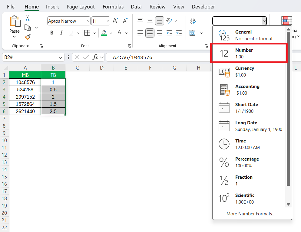Toggle Underline formatting
Viewport: 301px width, 232px height.
(71, 33)
